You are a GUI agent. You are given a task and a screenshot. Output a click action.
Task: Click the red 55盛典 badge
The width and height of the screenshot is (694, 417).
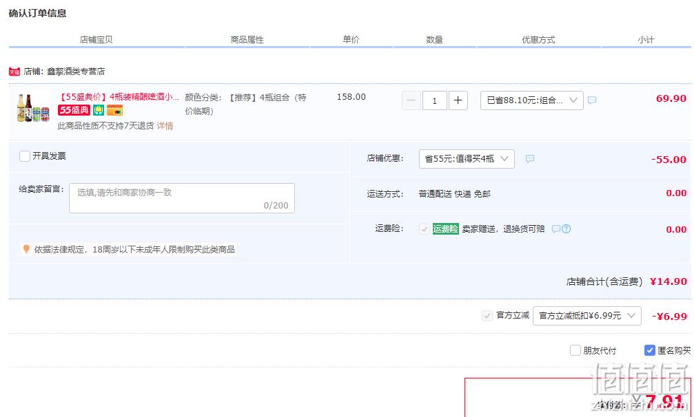(74, 110)
